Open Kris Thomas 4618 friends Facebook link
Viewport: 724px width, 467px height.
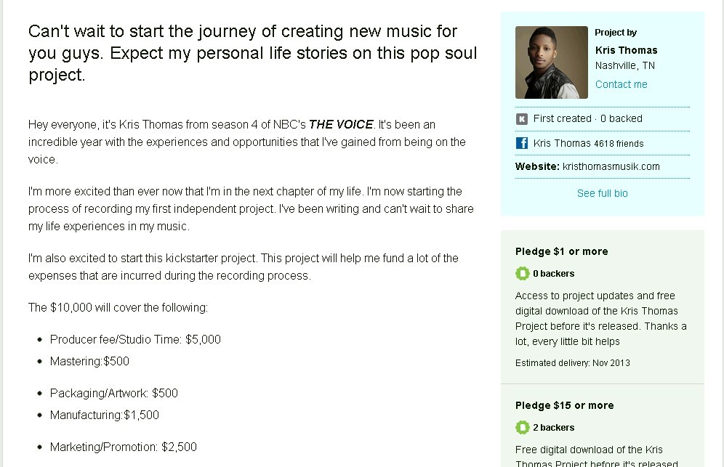pos(588,143)
